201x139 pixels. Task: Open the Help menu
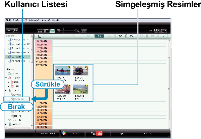click(x=56, y=20)
